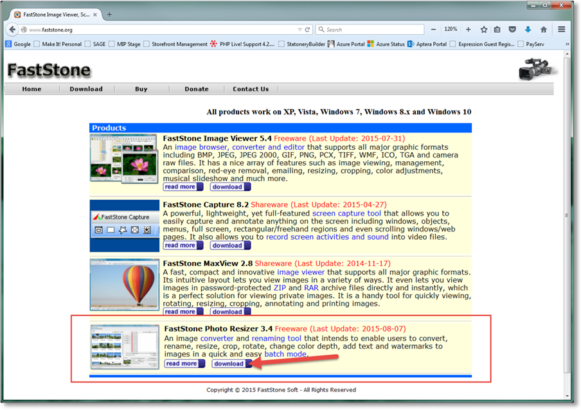Follow the RAR link
This screenshot has height=410, width=581.
[311, 288]
